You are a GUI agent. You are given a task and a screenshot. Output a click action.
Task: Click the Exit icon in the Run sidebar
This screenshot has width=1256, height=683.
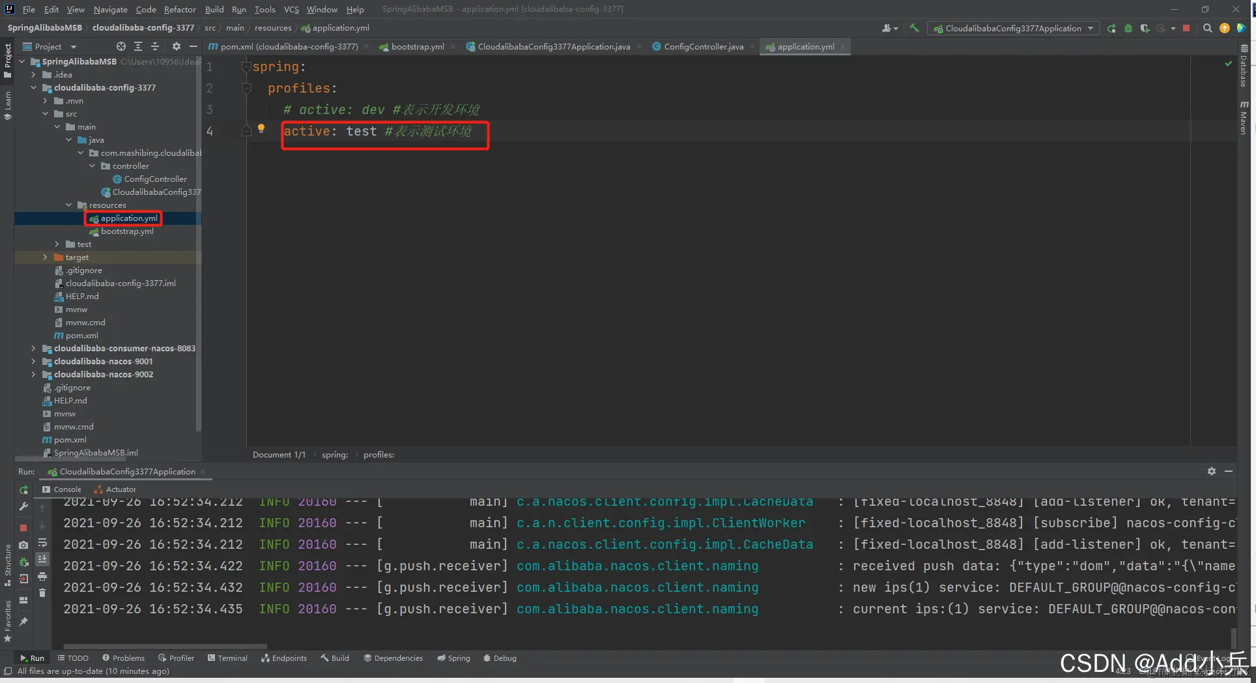tap(23, 579)
